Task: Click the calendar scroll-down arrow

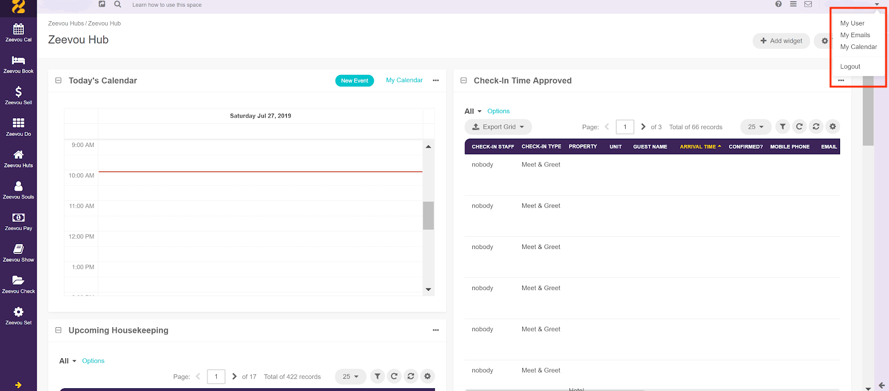Action: point(428,289)
